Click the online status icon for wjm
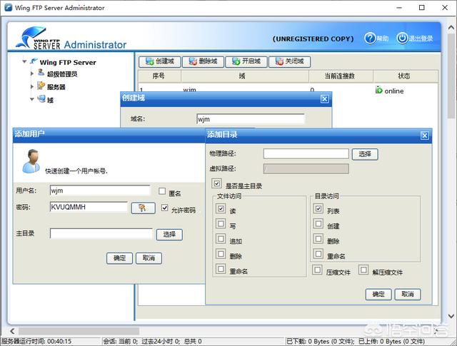This screenshot has height=346, width=457. click(x=378, y=90)
